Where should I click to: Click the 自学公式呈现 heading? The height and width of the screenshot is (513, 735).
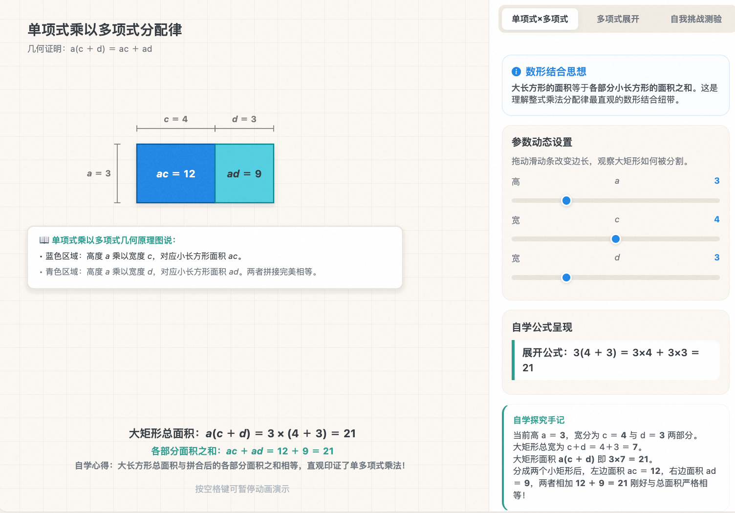(x=542, y=327)
